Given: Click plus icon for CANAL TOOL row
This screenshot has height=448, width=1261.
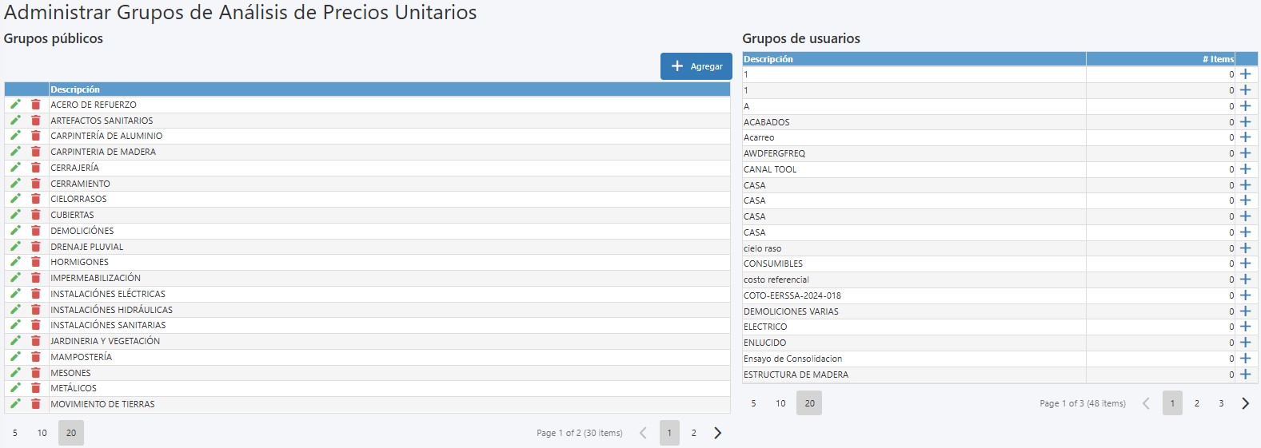Looking at the screenshot, I should 1245,169.
